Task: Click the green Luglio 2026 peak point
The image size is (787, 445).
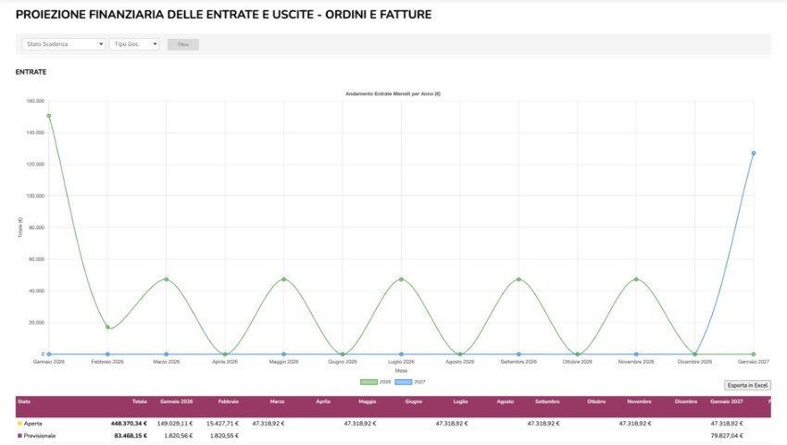Action: [401, 279]
